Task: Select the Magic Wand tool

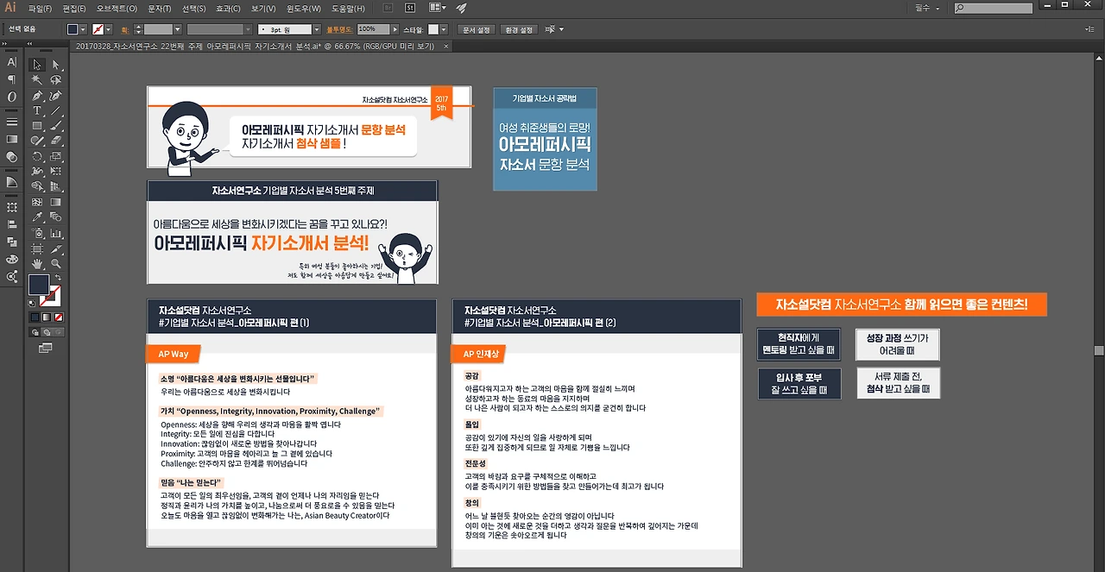Action: coord(37,80)
